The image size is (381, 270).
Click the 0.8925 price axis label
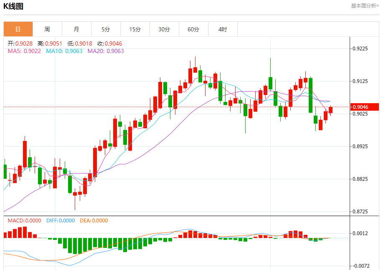tap(361, 146)
